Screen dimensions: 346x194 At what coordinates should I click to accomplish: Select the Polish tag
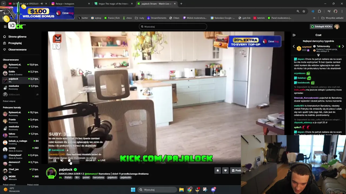(x=68, y=178)
